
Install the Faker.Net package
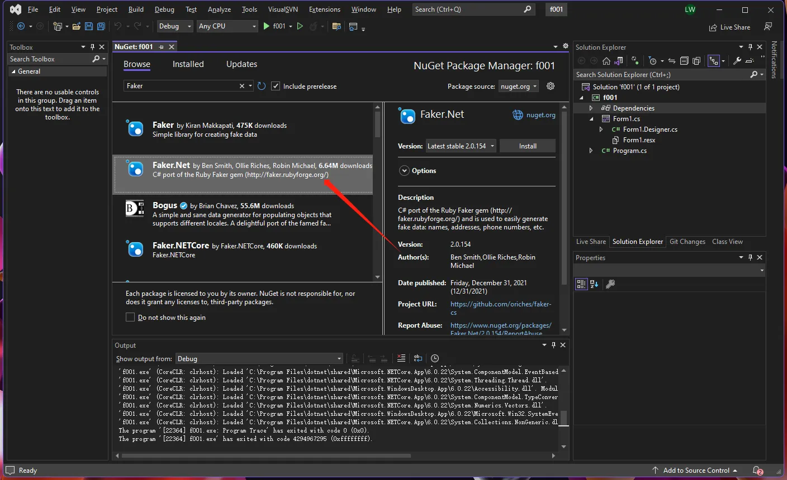point(528,146)
